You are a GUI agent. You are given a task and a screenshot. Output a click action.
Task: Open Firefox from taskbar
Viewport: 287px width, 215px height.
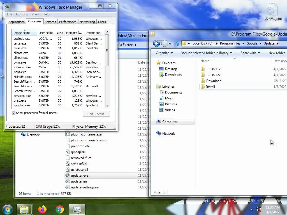[42, 209]
